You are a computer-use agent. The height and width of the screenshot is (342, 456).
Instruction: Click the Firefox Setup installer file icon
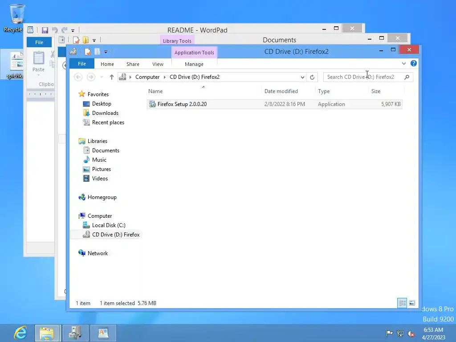(x=152, y=104)
